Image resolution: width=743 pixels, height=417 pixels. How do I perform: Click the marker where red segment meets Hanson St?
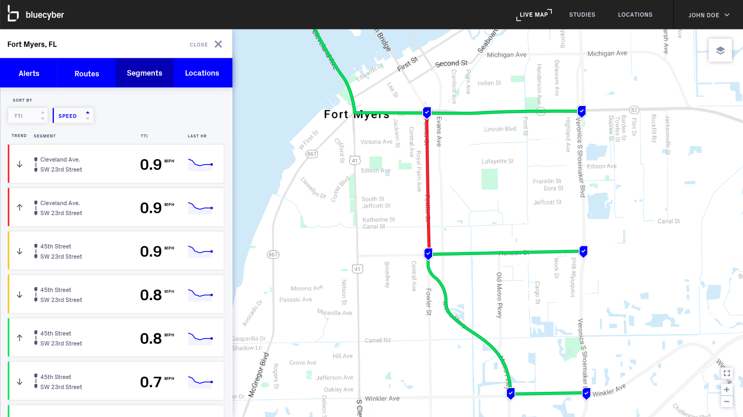tap(428, 253)
